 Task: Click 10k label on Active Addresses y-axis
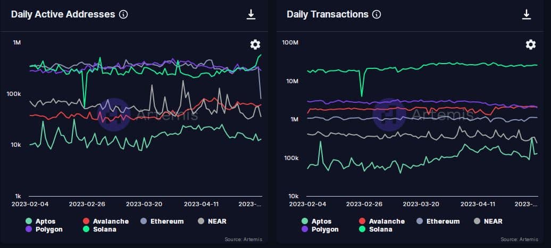[15, 145]
